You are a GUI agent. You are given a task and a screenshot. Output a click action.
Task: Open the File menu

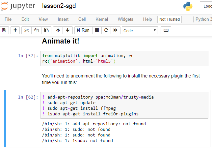point(8,19)
